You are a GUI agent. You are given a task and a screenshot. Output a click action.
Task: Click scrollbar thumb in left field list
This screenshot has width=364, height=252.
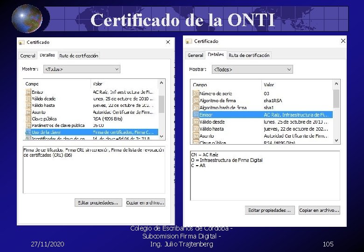coord(161,104)
